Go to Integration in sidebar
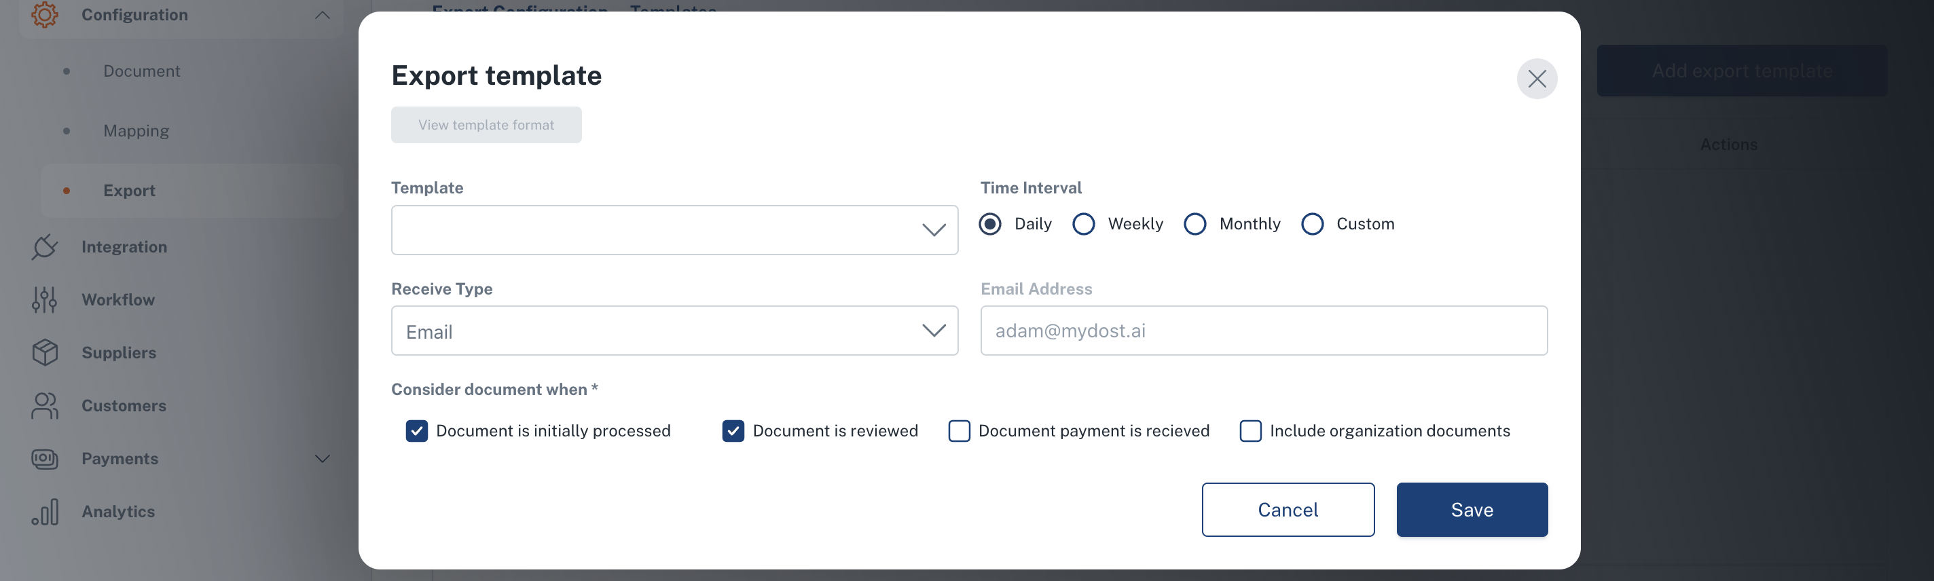Image resolution: width=1934 pixels, height=581 pixels. click(124, 247)
